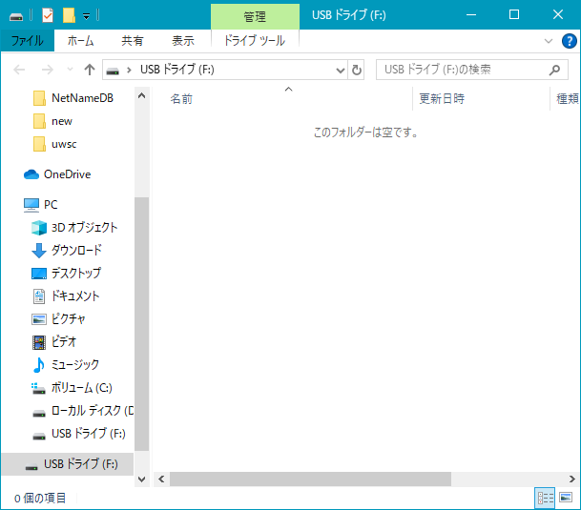581x510 pixels.
Task: Open ドキュメント in the sidebar
Action: pyautogui.click(x=66, y=296)
